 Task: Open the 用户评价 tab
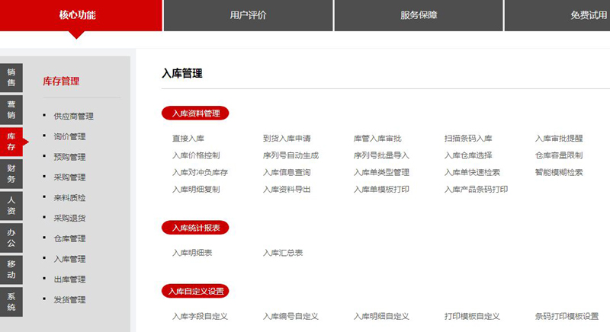[x=248, y=15]
